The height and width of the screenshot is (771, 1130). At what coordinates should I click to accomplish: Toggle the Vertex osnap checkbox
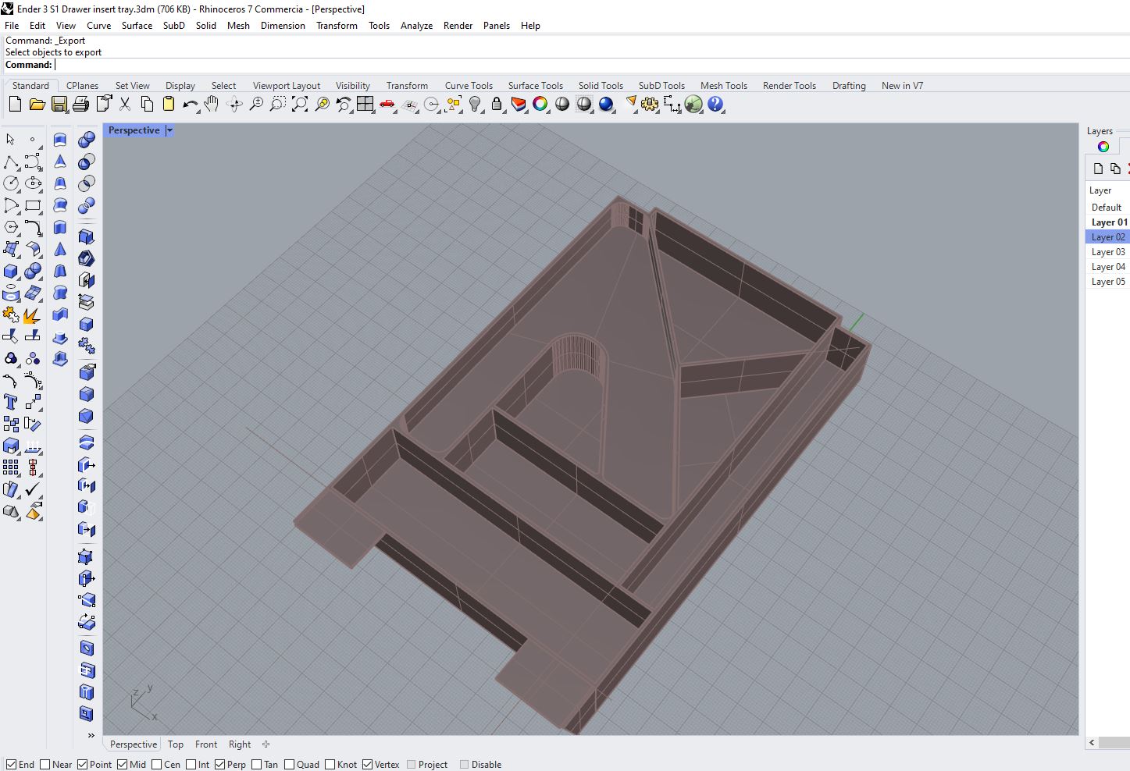coord(367,764)
